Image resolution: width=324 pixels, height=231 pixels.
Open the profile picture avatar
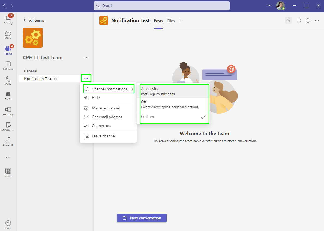pos(280,6)
